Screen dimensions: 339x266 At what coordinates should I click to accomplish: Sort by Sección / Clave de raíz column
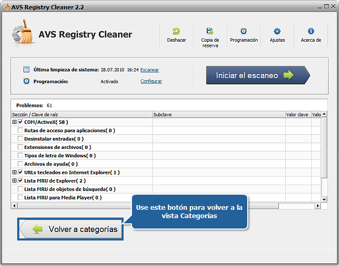[x=82, y=115]
